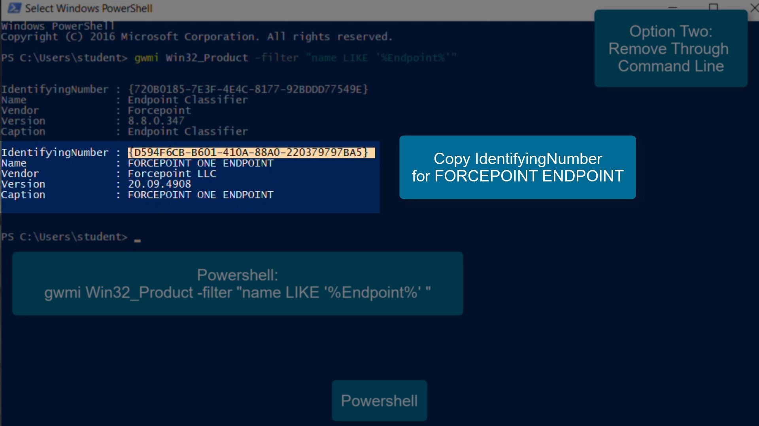759x426 pixels.
Task: Click the maximize window button
Action: click(x=713, y=7)
